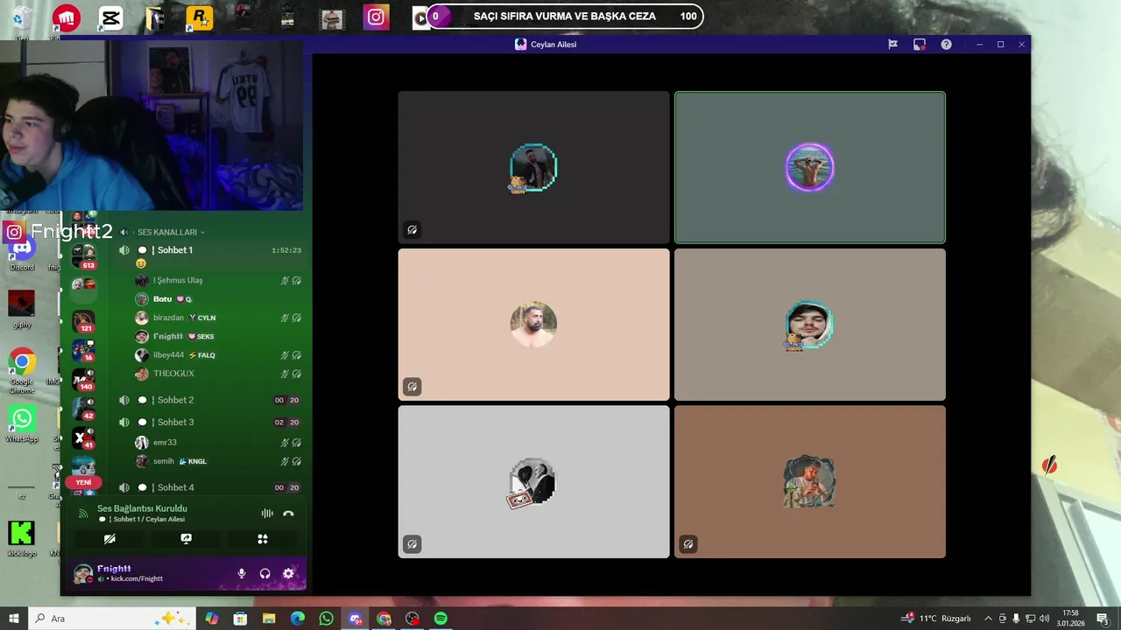Toggle microphone mute in user panel
This screenshot has width=1121, height=630.
[242, 574]
